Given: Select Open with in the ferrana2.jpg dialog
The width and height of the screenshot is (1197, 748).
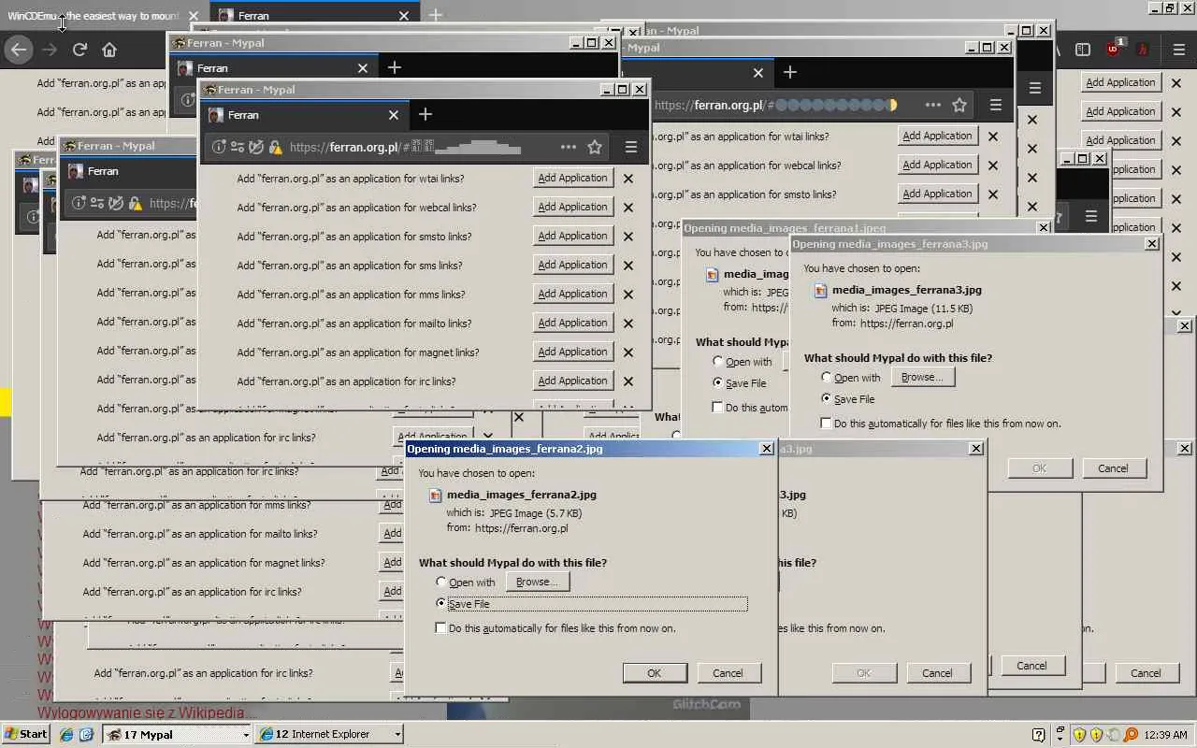Looking at the screenshot, I should point(441,583).
